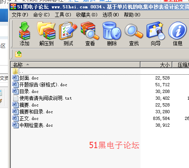Click the Extract To (解压到) icon

46,31
